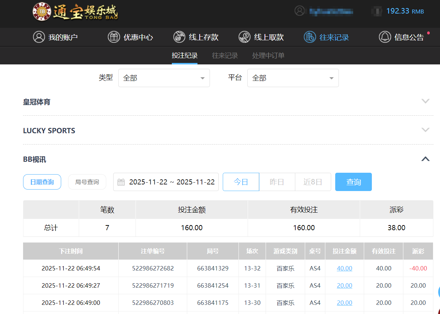Click the user avatar icon in the header
The height and width of the screenshot is (314, 440).
point(299,11)
